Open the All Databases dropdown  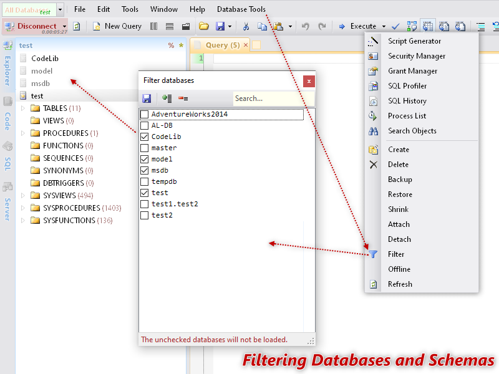tap(60, 9)
